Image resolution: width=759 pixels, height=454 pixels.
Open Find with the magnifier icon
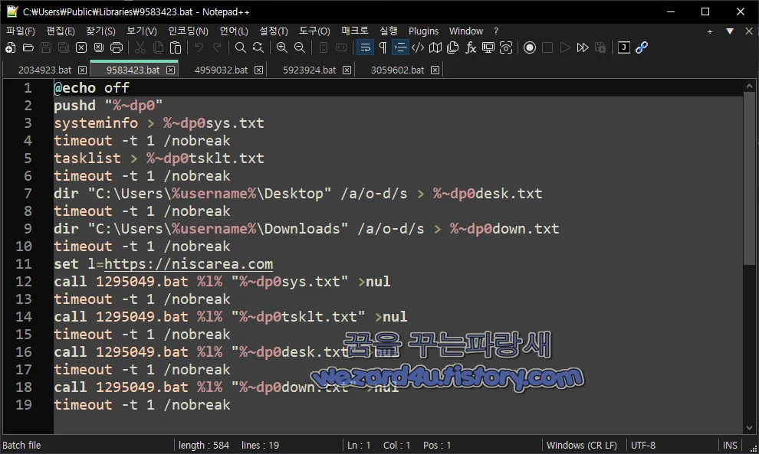241,47
